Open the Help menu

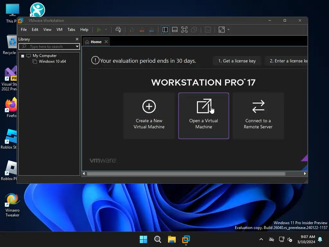(84, 30)
